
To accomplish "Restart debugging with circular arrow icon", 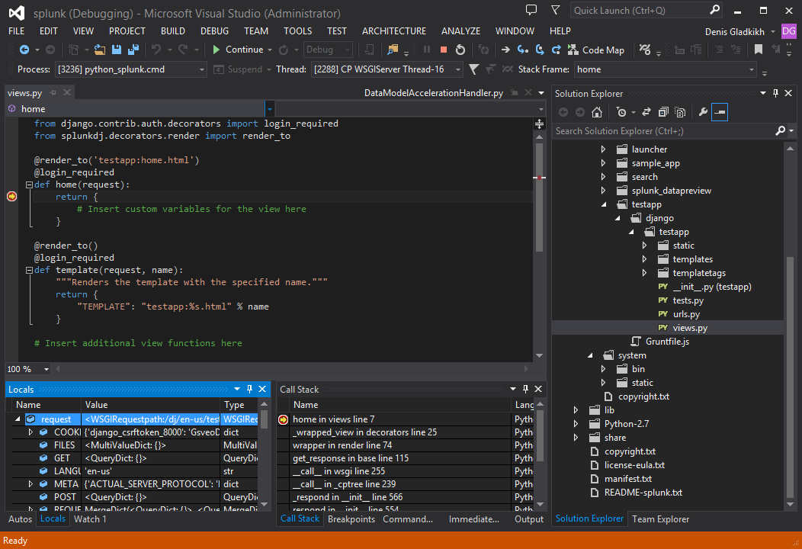I will [460, 50].
